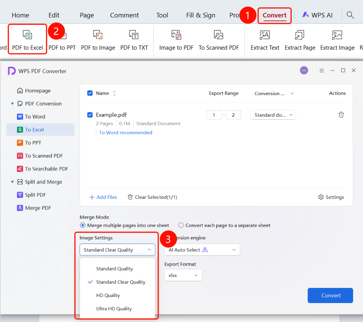Open the converter hamburger menu
Viewport: 363px width, 322px height.
coord(322,70)
